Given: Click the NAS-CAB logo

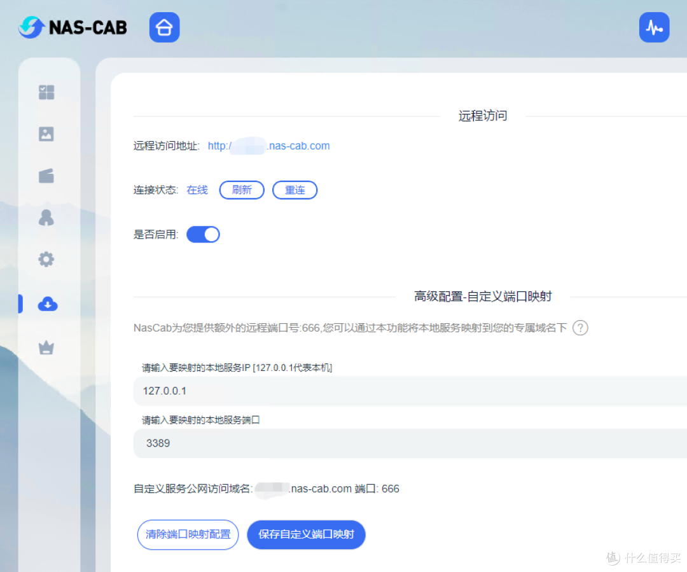Looking at the screenshot, I should (72, 27).
